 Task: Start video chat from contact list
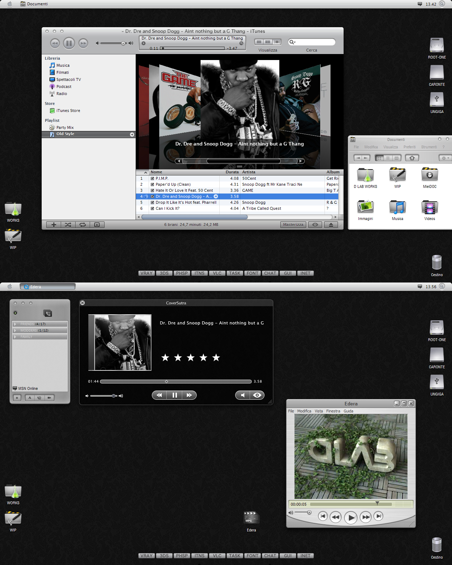click(49, 398)
